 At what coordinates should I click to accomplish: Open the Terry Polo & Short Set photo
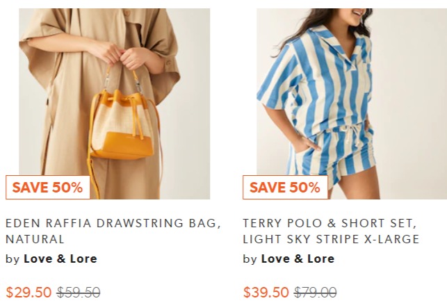(x=352, y=104)
